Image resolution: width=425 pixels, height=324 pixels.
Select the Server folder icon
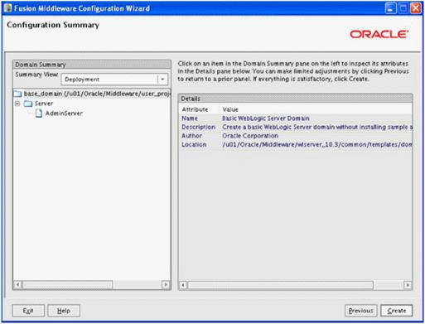tap(28, 104)
